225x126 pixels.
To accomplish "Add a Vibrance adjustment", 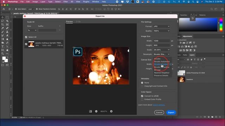I will click(x=194, y=43).
